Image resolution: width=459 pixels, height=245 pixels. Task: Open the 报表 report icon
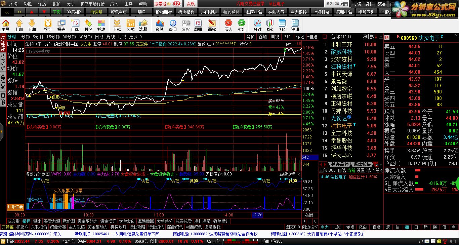click(x=61, y=26)
